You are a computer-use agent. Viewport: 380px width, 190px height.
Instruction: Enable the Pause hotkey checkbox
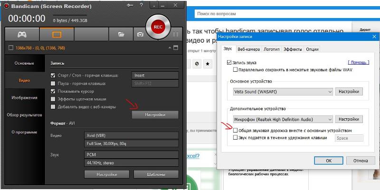[53, 84]
